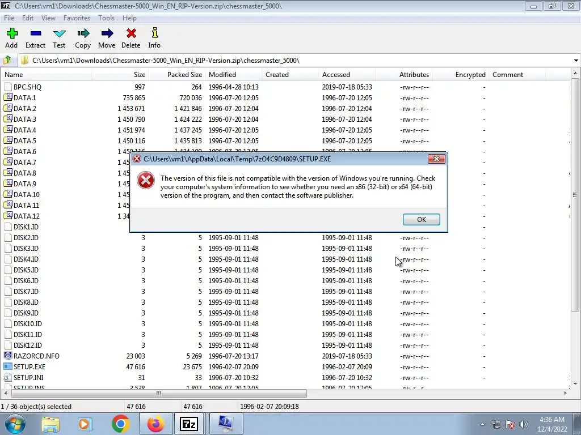Select the DATA.12 file icon

click(8, 216)
